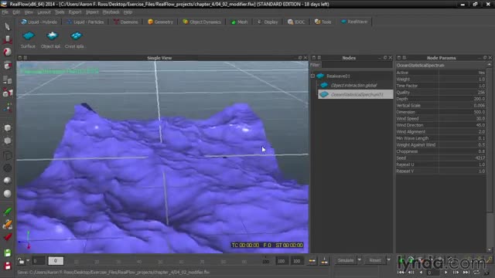Click the yellow timeline range icon
This screenshot has width=495, height=278.
[x=312, y=261]
